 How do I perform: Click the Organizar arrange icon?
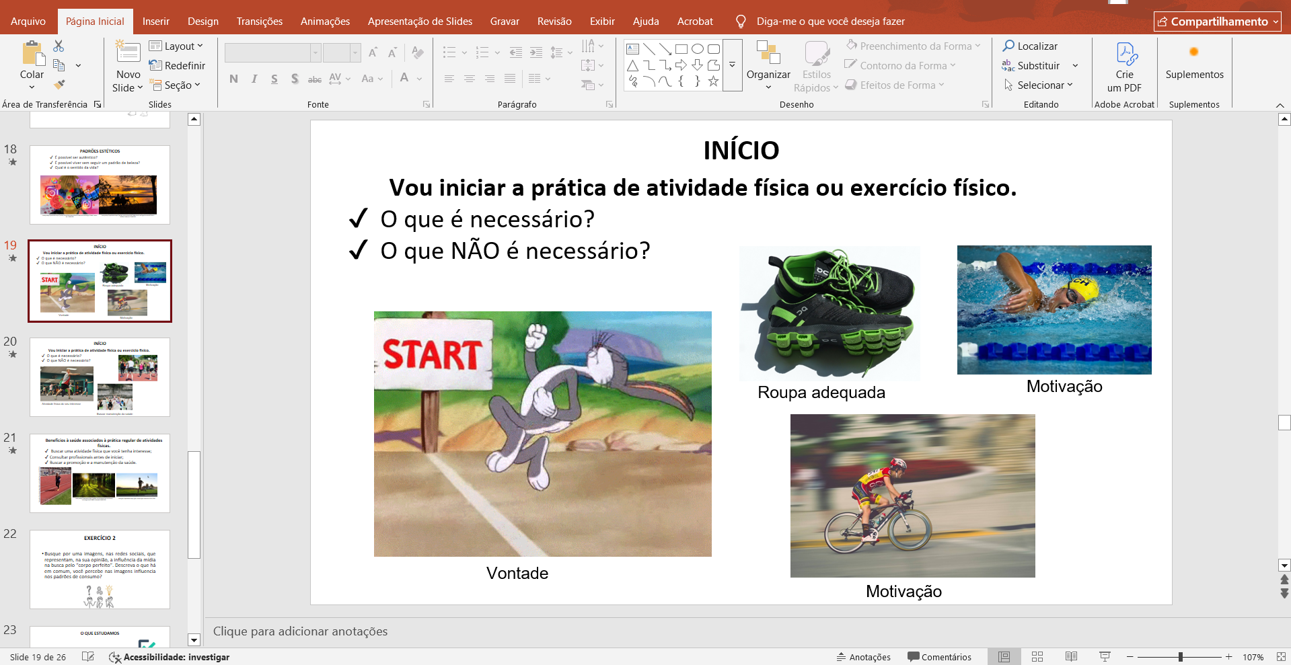pos(768,52)
